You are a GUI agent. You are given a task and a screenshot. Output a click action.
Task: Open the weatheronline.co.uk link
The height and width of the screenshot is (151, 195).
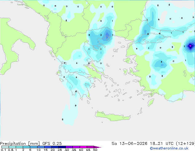click(169, 148)
